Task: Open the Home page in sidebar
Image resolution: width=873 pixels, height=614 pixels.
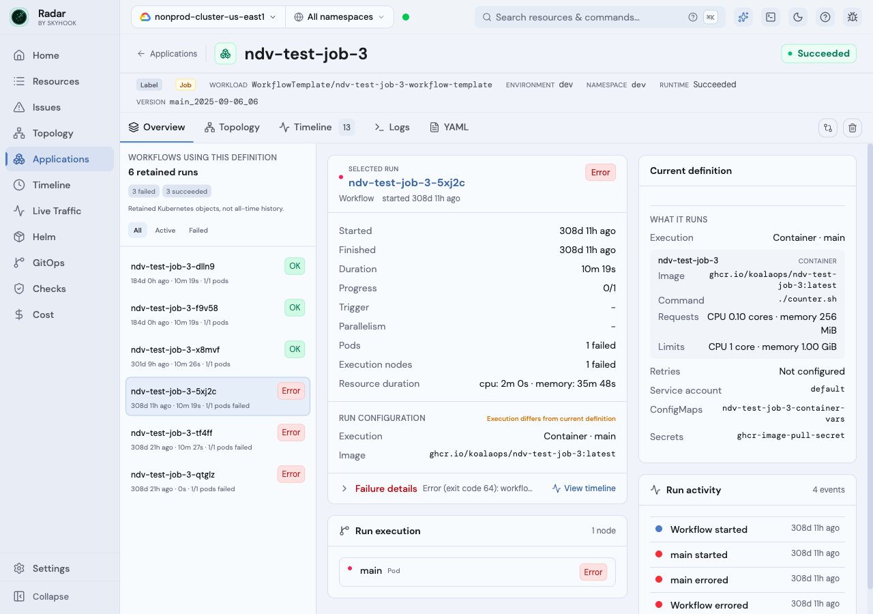Action: (59, 55)
